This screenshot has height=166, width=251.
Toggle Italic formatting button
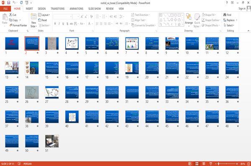point(59,24)
